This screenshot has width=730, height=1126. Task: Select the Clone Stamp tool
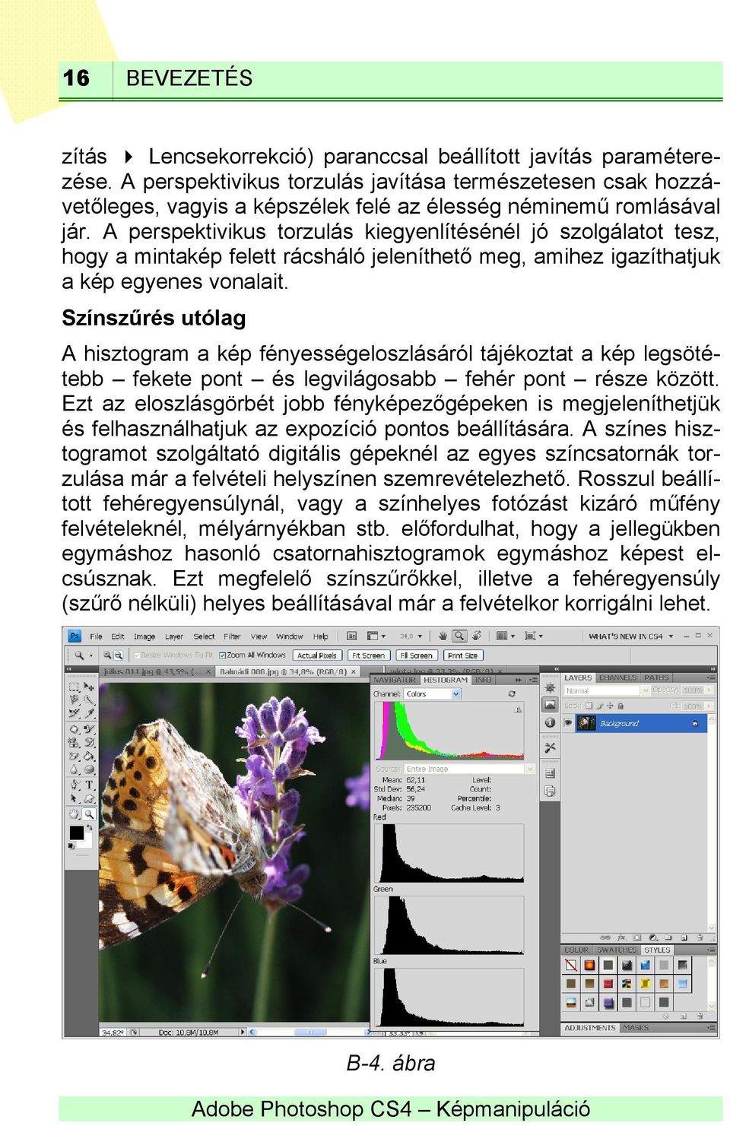click(74, 742)
